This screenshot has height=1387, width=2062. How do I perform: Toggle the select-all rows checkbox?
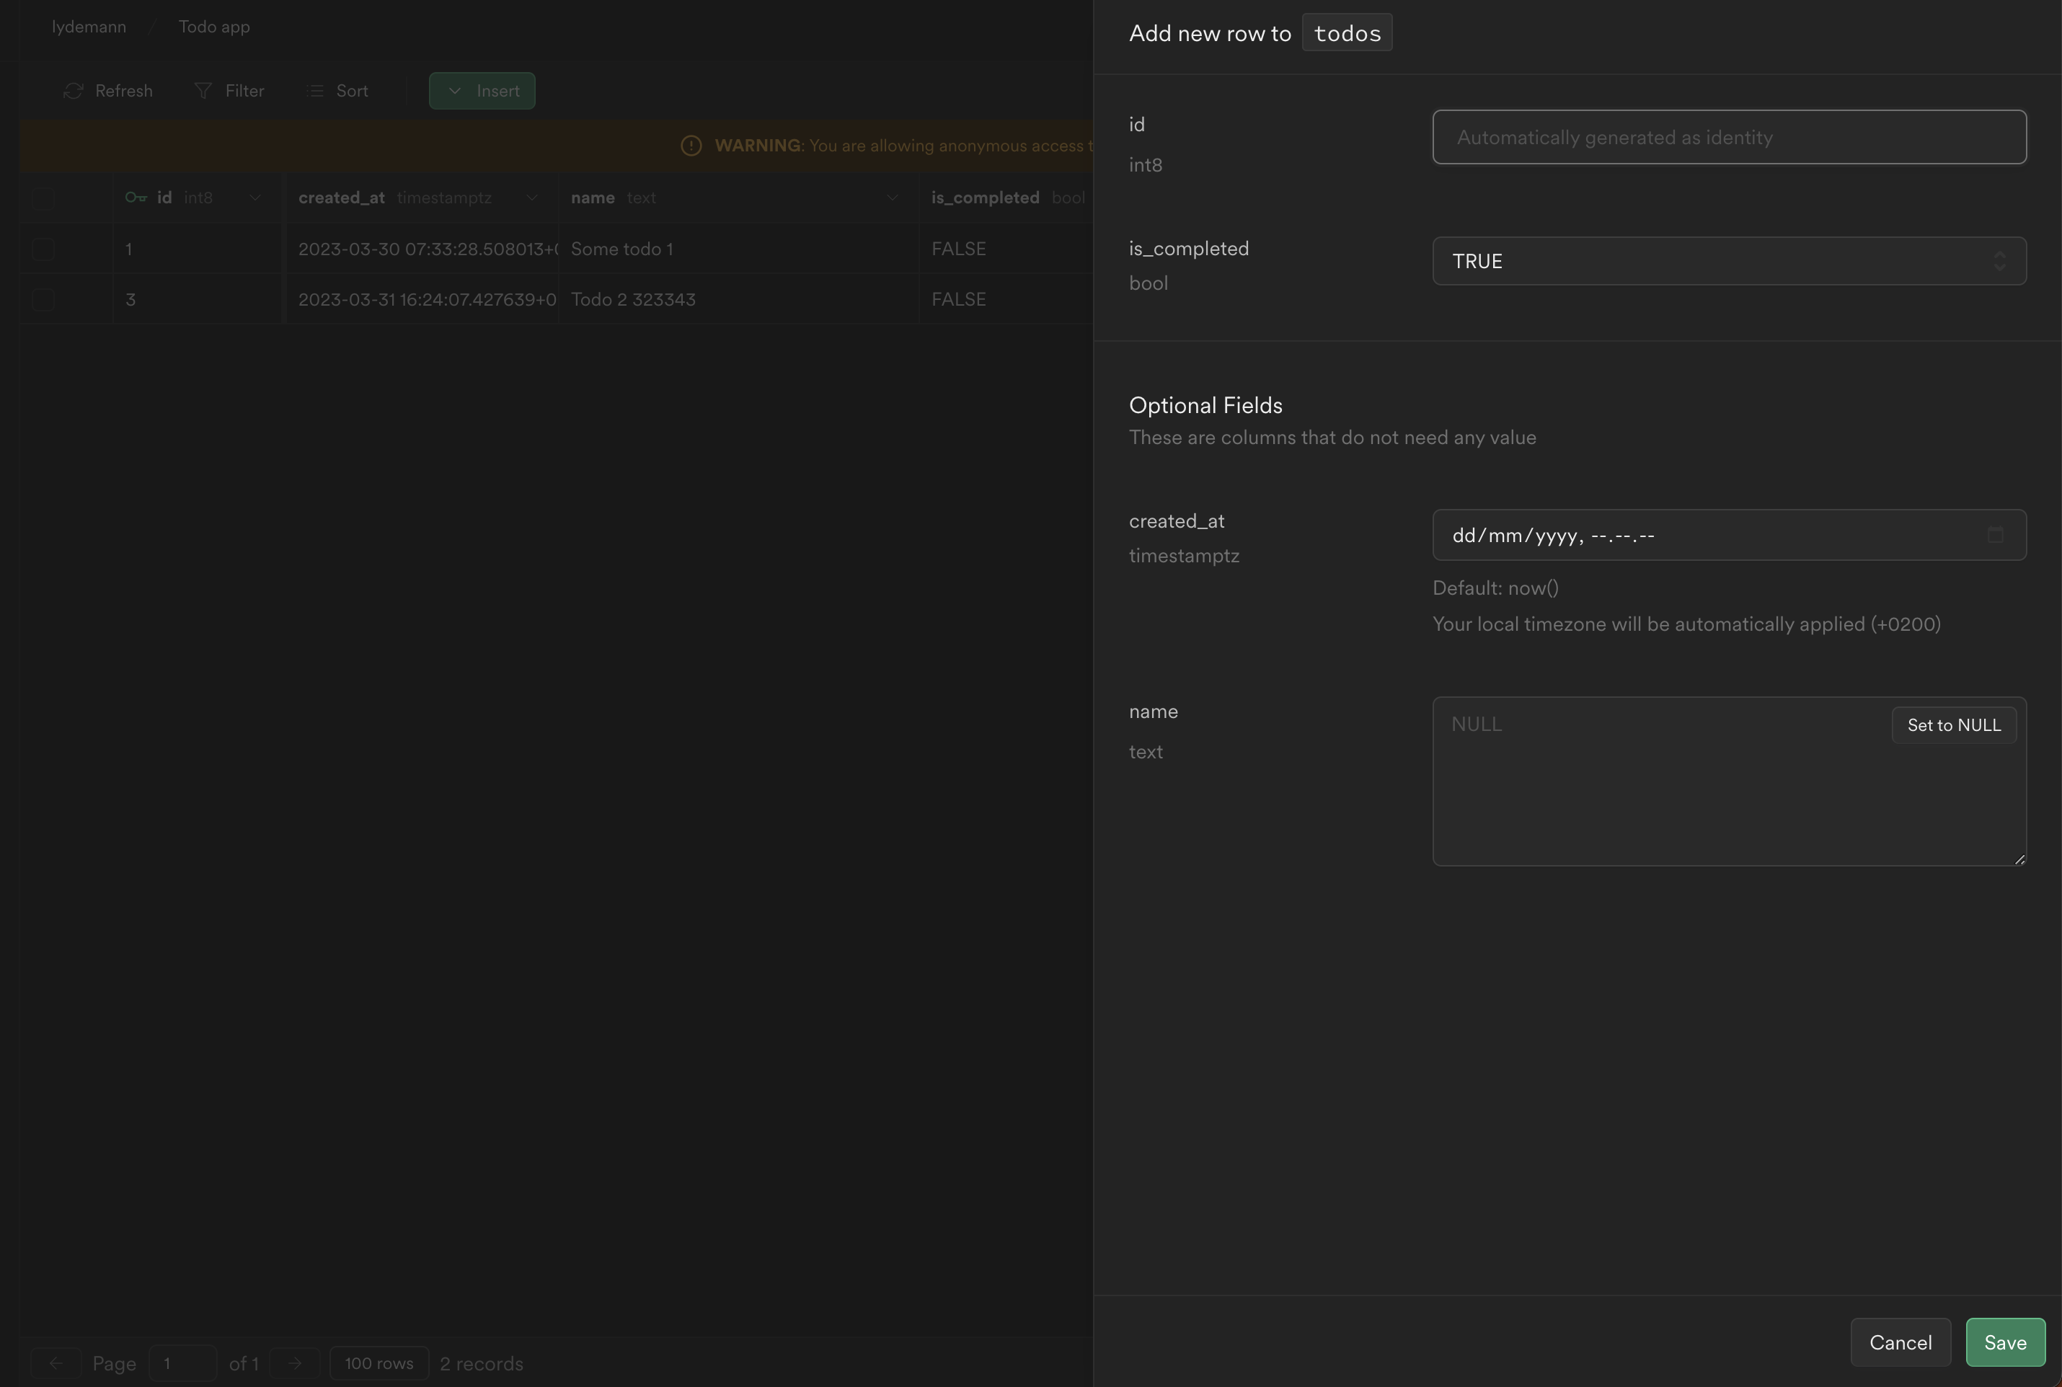43,198
